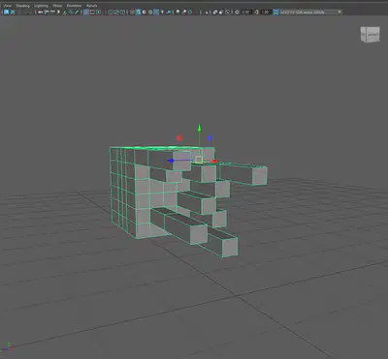Toggle the Shadows icon

(169, 12)
